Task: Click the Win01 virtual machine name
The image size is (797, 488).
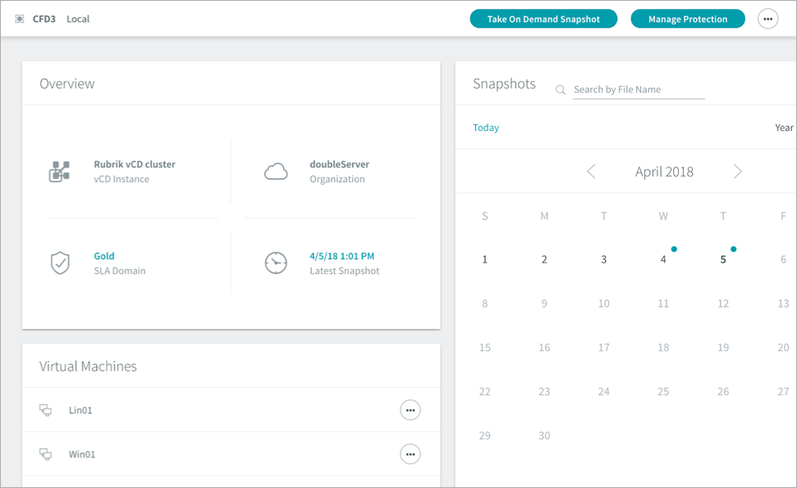Action: click(82, 454)
